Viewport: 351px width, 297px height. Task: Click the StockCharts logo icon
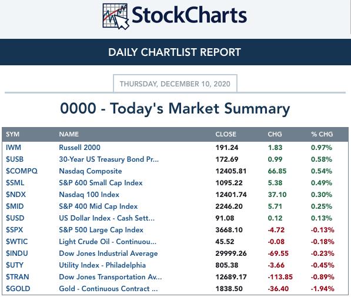pos(116,16)
